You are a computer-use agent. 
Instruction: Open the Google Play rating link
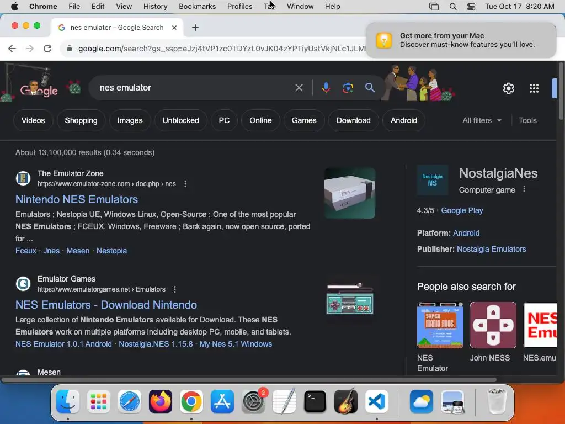click(x=462, y=210)
